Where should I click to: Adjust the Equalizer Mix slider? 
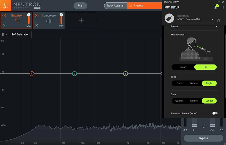click(x=29, y=18)
